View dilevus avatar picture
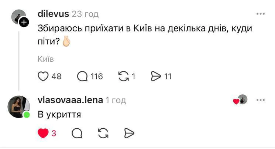Screen dimensions: 275x149 point(18,17)
